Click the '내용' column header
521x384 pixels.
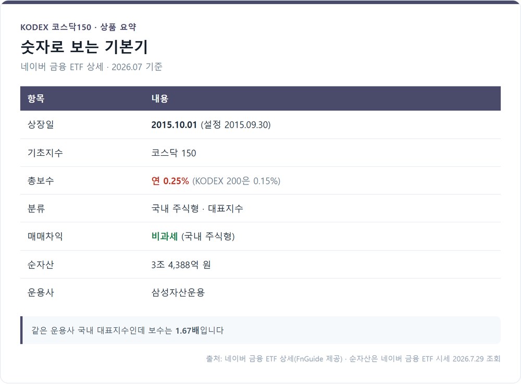point(160,98)
